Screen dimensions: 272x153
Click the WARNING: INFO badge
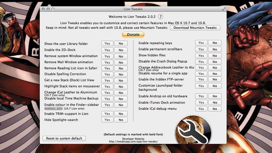pyautogui.click(x=53, y=109)
